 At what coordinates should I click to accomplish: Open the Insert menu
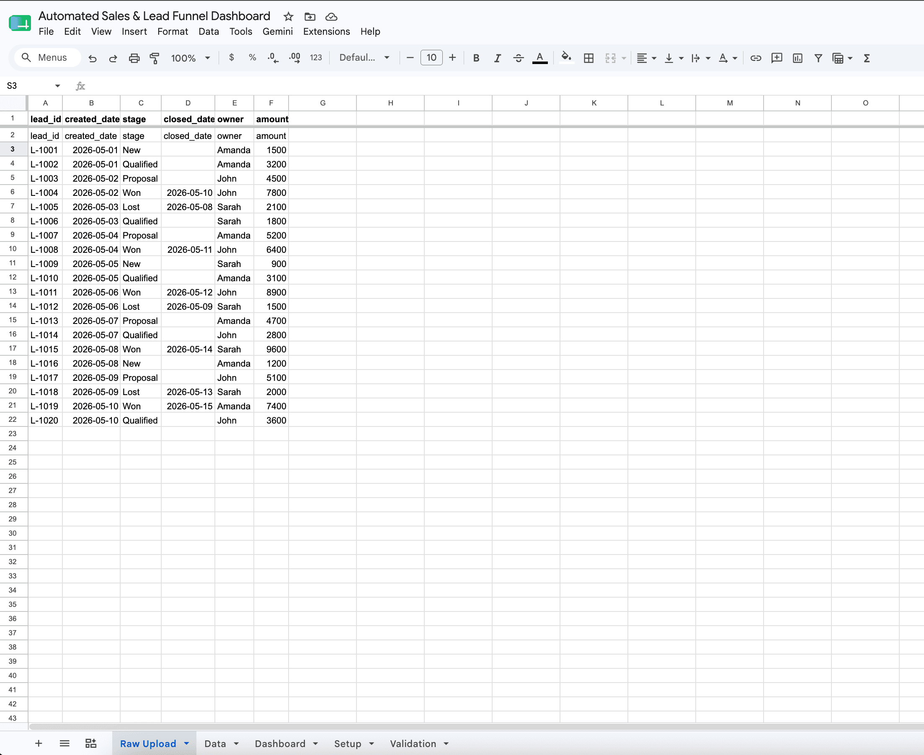(x=134, y=31)
